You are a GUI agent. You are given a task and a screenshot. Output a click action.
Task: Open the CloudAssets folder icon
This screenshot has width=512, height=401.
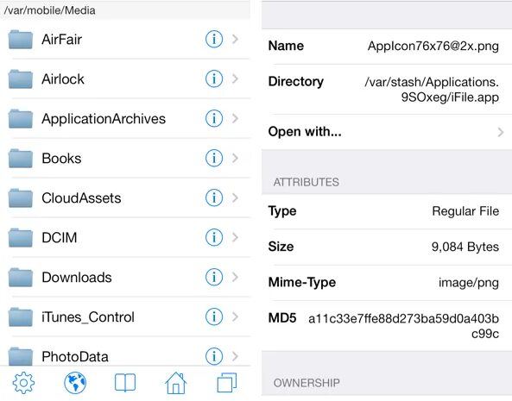[x=20, y=197]
